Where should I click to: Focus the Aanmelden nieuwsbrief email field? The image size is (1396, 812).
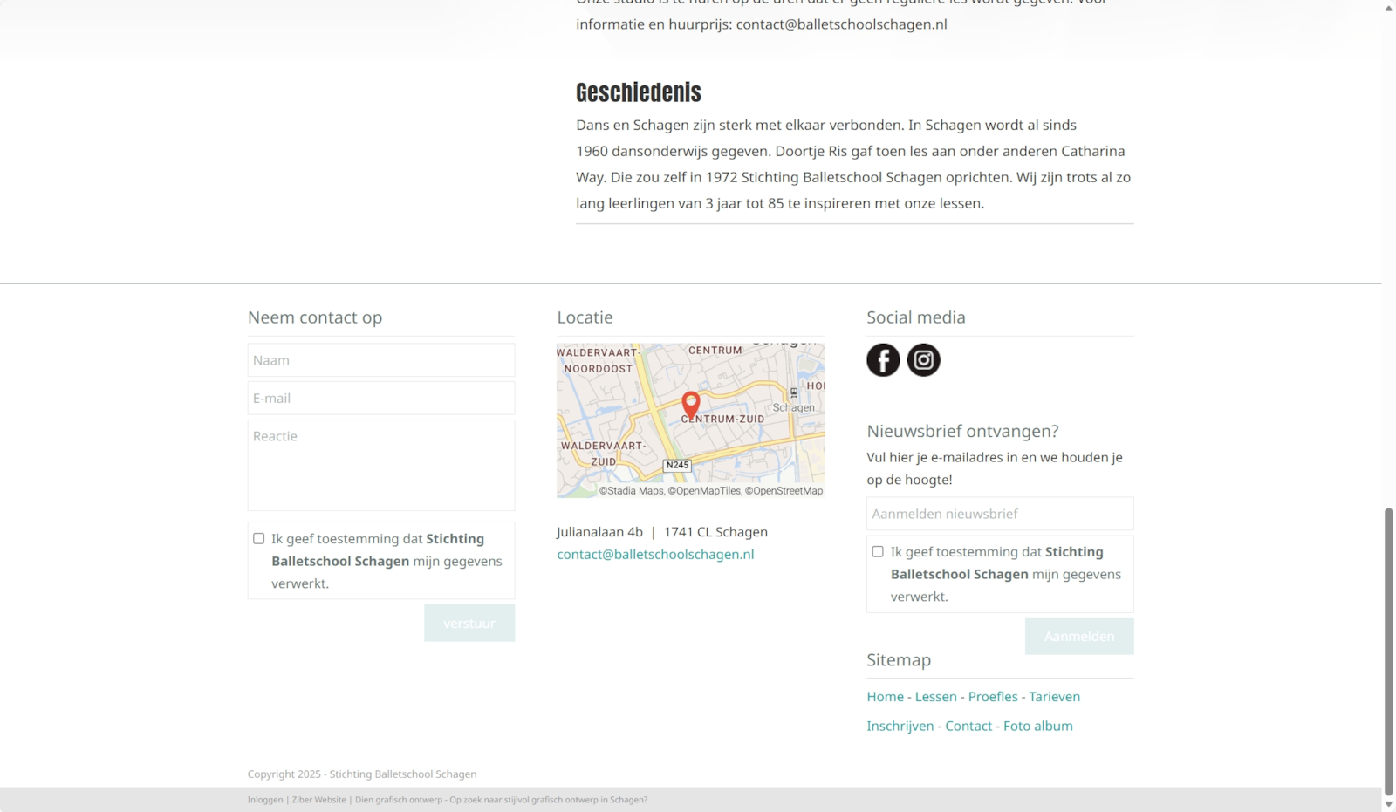(1000, 514)
